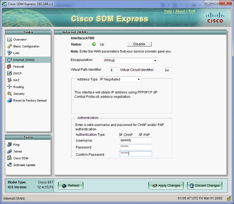Click the green Up status indicator

(94, 44)
